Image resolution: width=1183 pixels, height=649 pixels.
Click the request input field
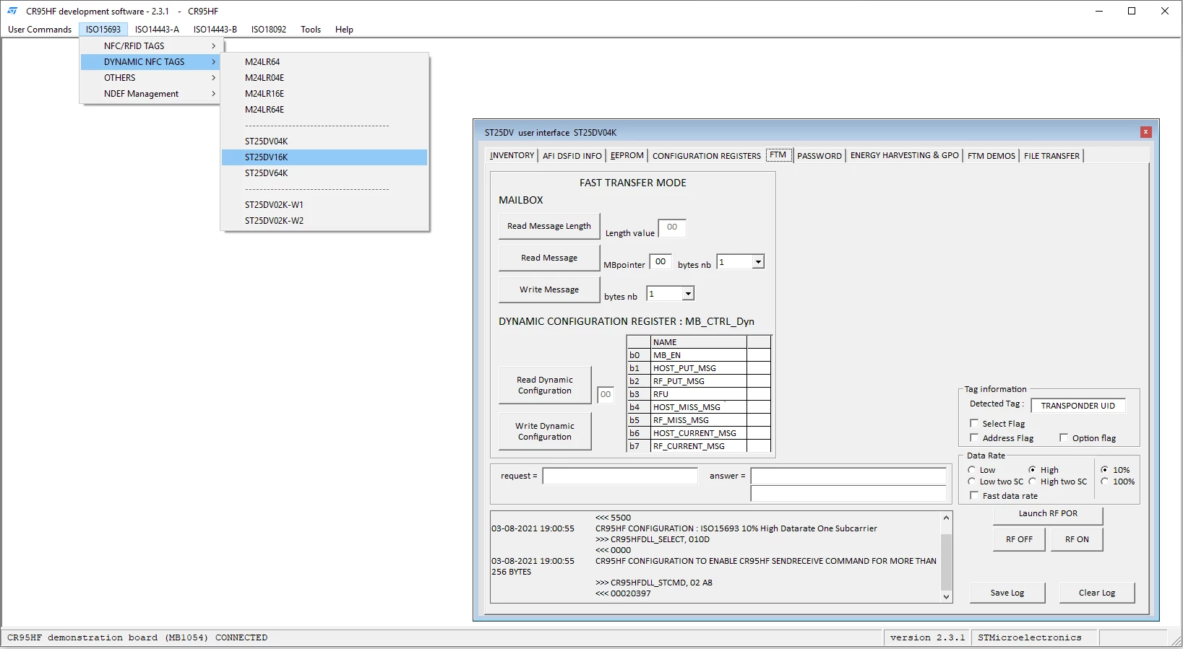coord(620,476)
